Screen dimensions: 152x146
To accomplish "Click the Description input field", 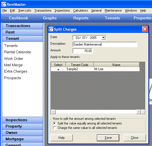I will tap(105, 44).
